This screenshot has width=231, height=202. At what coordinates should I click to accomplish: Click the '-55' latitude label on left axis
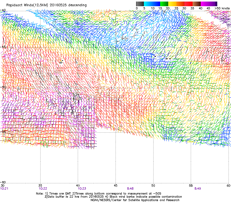coord(3,131)
